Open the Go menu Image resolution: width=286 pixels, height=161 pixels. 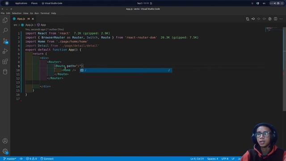click(32, 13)
